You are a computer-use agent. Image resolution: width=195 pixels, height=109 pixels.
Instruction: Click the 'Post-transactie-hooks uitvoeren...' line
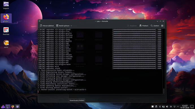pos(56,70)
